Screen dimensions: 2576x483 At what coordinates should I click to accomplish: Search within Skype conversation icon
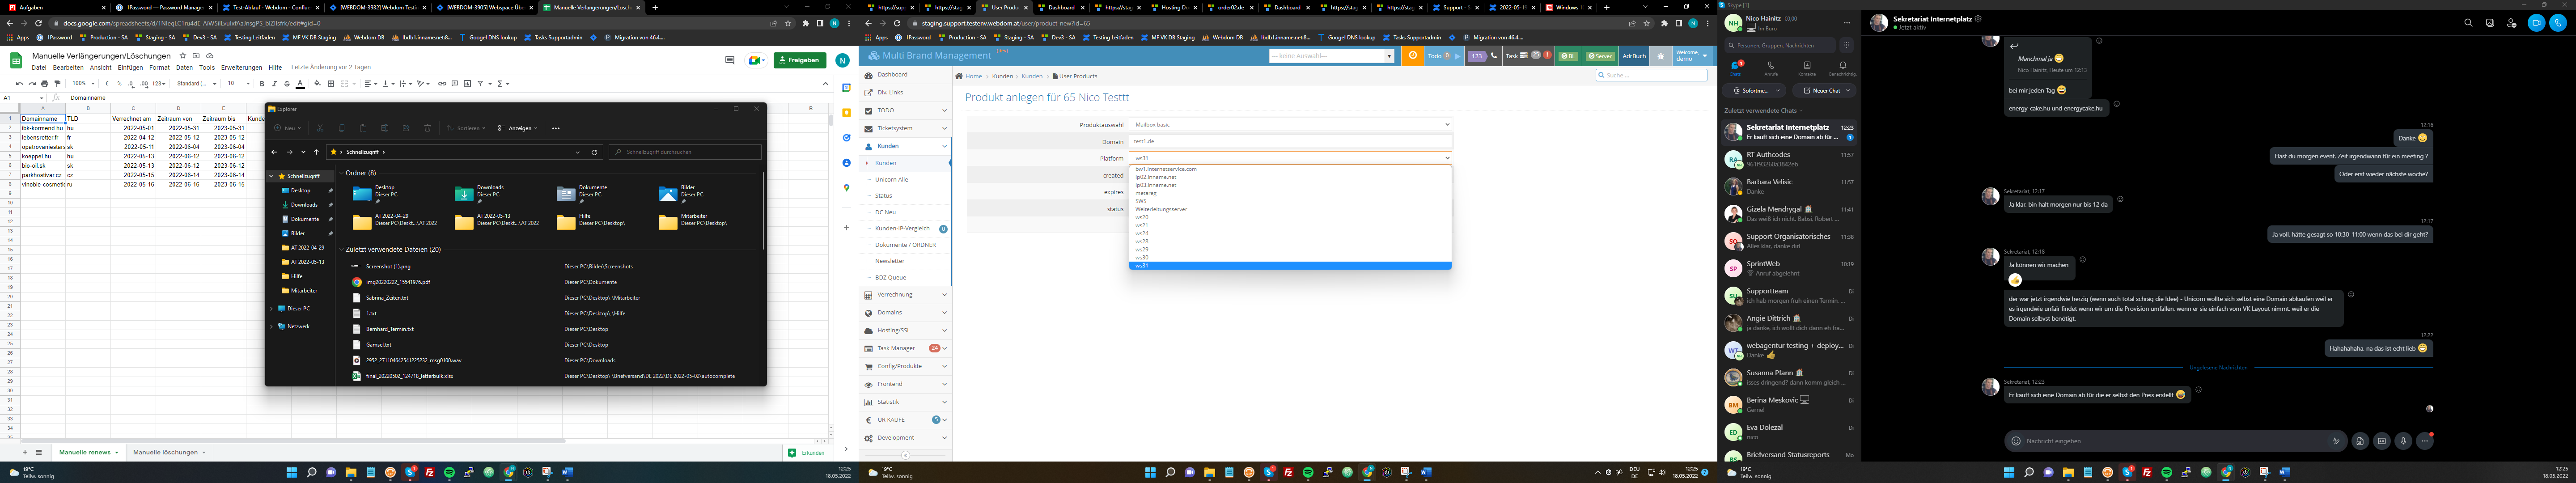tap(2469, 23)
